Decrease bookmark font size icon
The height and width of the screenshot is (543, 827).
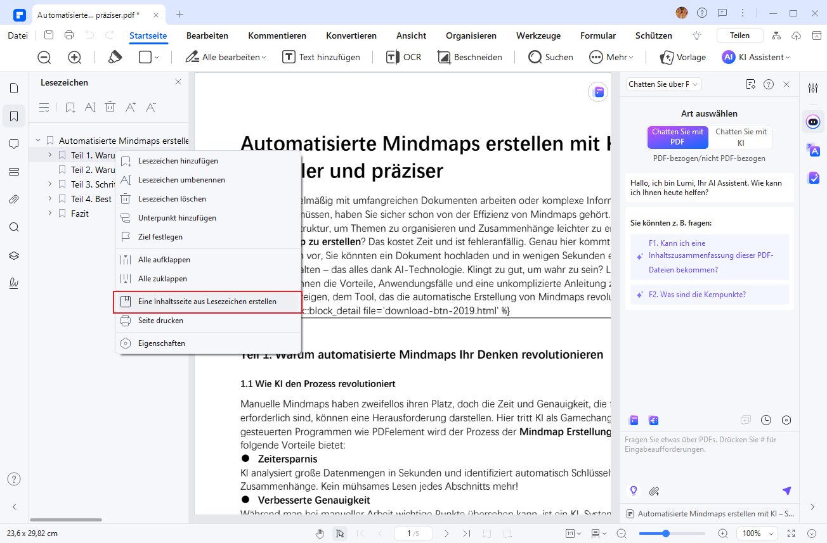(151, 107)
